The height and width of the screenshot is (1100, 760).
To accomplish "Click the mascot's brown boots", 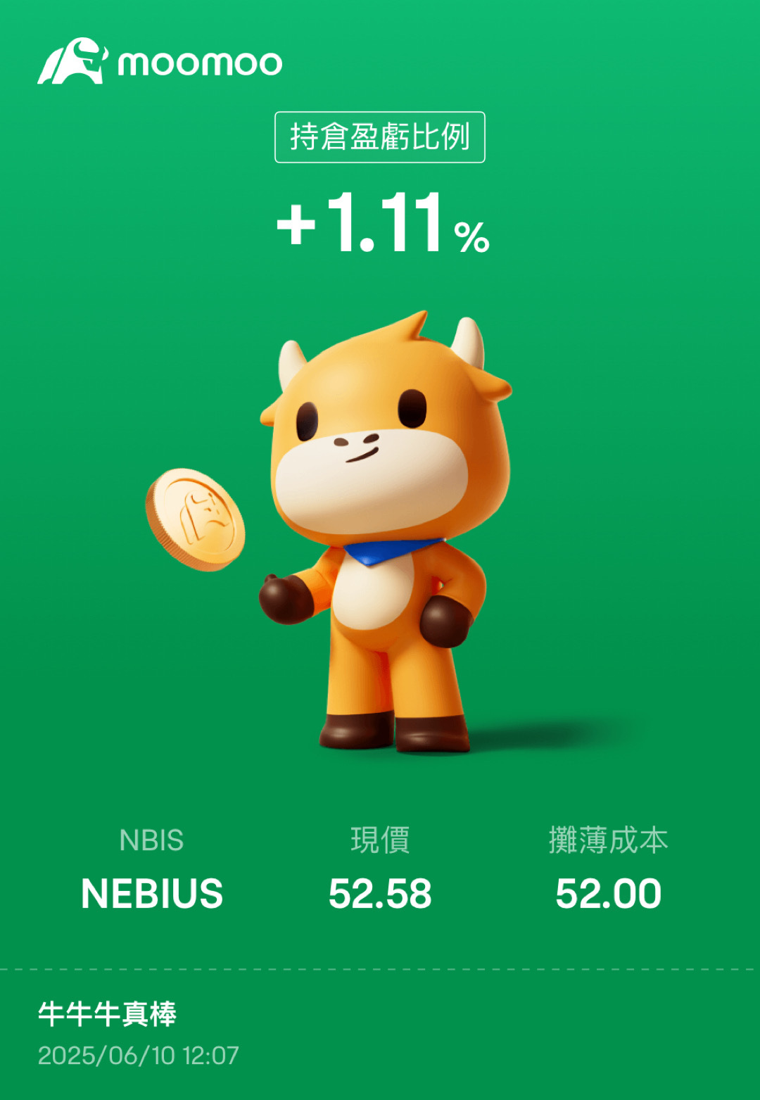I will 394,732.
